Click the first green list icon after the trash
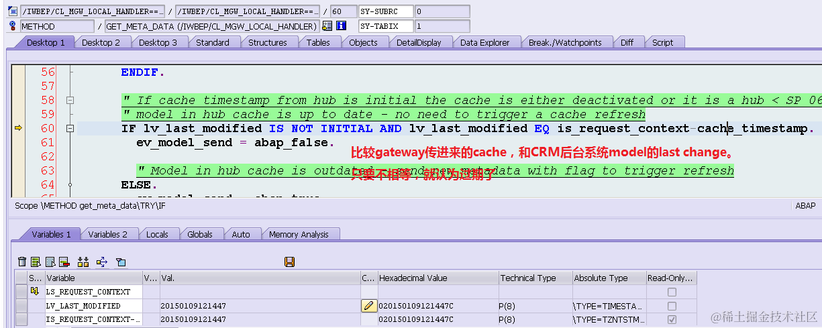Viewport: 822px width, 328px height. point(36,262)
